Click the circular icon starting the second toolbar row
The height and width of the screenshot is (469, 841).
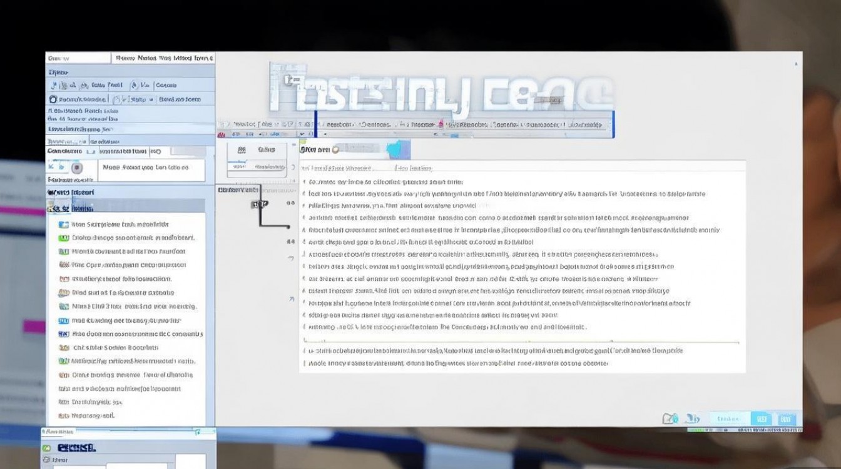click(x=53, y=99)
